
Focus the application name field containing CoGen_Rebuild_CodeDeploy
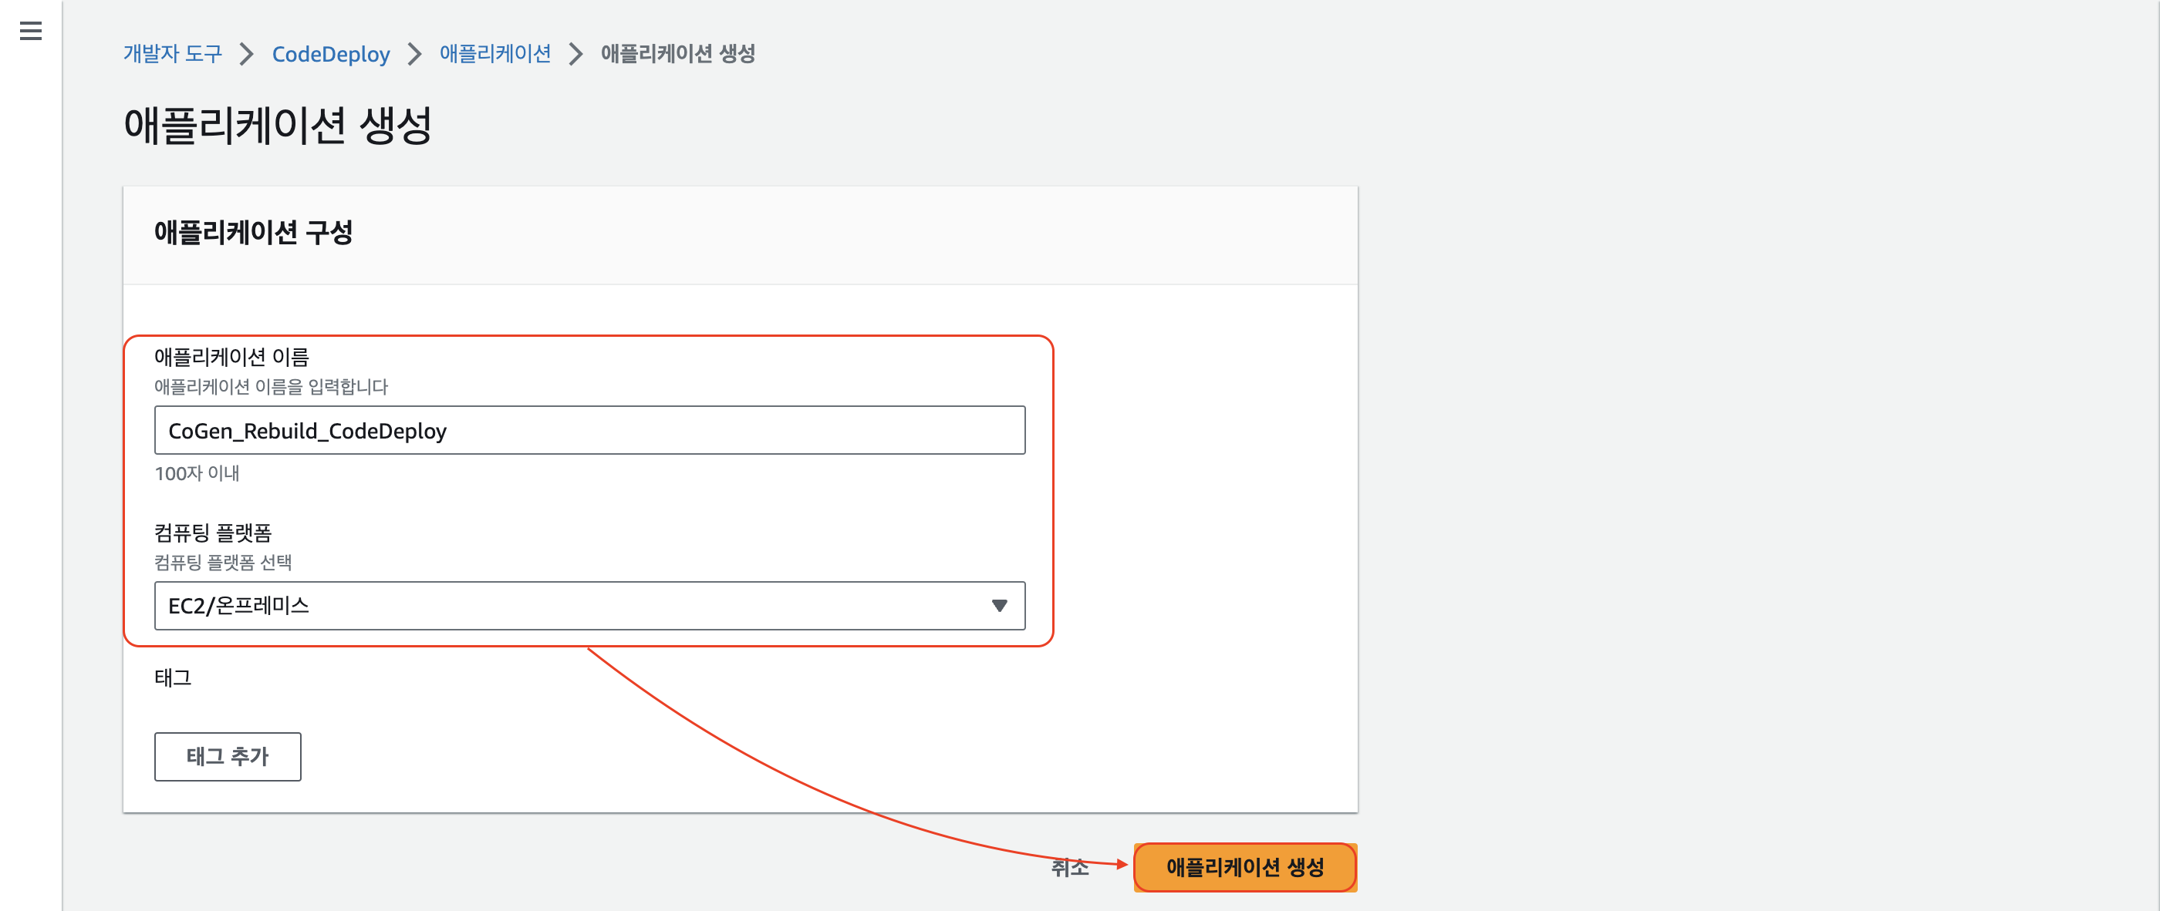(x=589, y=431)
